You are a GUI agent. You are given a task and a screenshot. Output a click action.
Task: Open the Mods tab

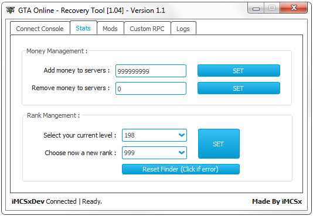coord(110,28)
